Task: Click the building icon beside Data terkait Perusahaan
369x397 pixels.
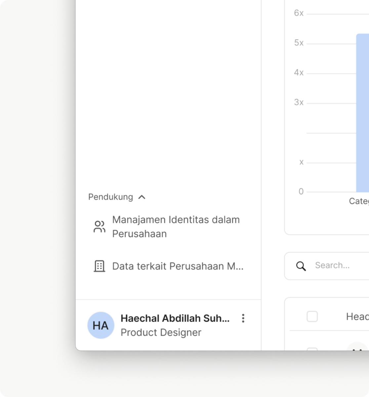Action: [x=99, y=266]
